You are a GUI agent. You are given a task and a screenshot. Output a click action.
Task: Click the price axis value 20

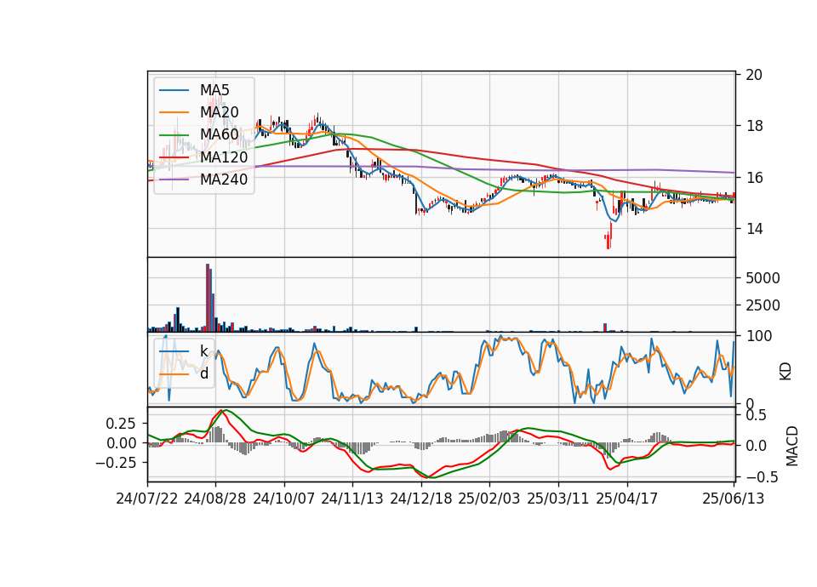point(753,75)
